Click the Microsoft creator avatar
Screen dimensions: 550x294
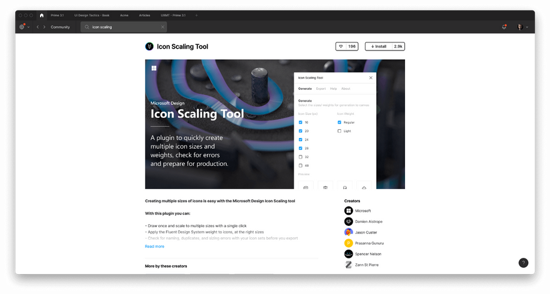(348, 210)
